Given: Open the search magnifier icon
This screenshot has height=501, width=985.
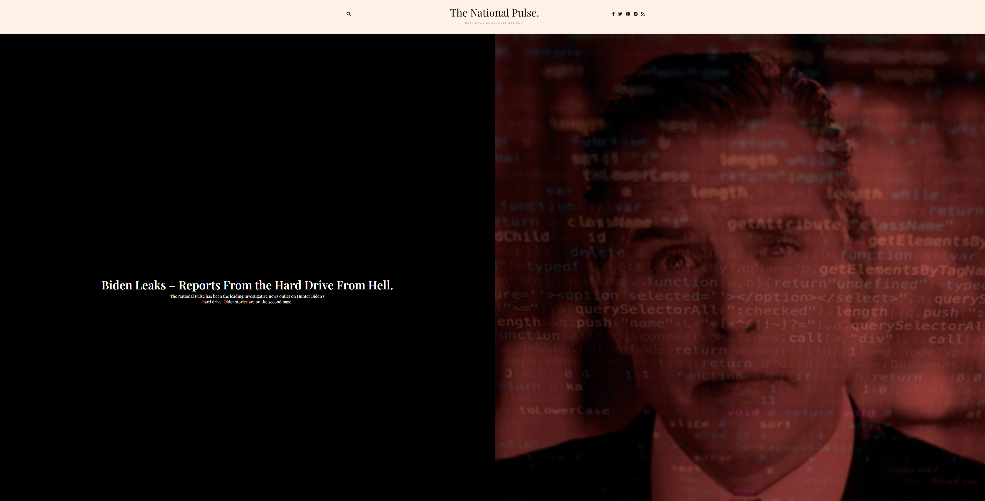Looking at the screenshot, I should 348,14.
